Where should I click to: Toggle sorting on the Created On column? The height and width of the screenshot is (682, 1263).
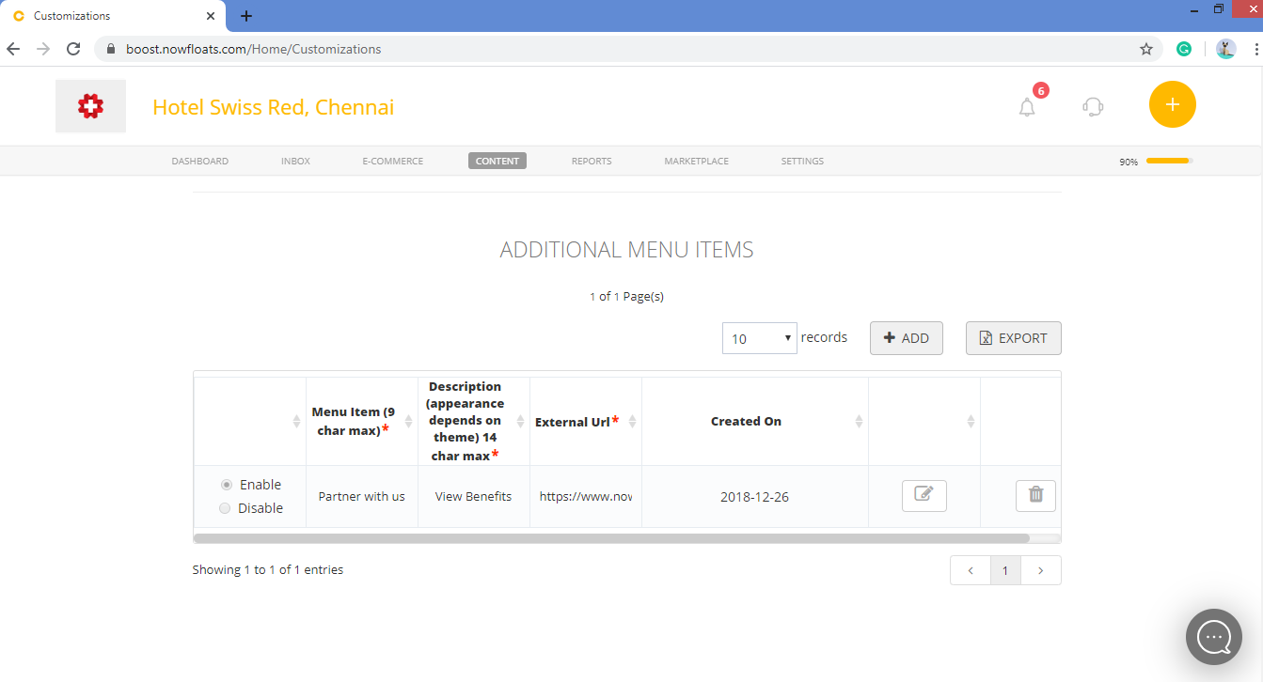[x=858, y=421]
